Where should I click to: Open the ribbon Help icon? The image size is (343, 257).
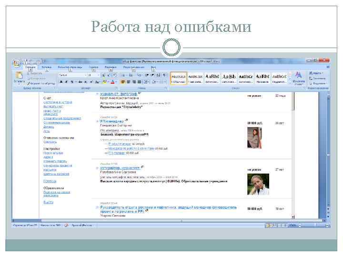click(x=328, y=67)
